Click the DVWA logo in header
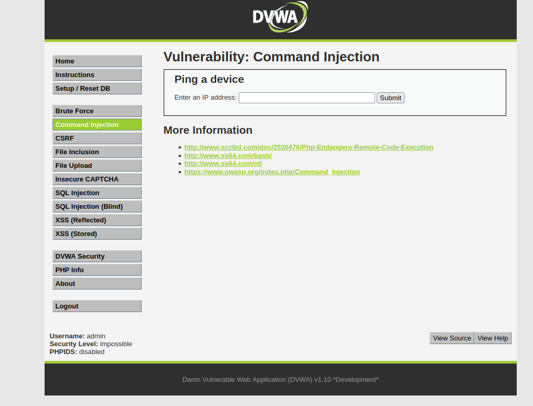Screen dimensions: 533x406 [x=281, y=17]
